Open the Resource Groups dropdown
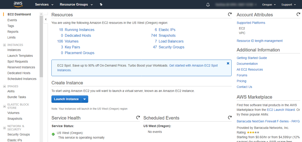This screenshot has height=142, width=302. tap(76, 4)
